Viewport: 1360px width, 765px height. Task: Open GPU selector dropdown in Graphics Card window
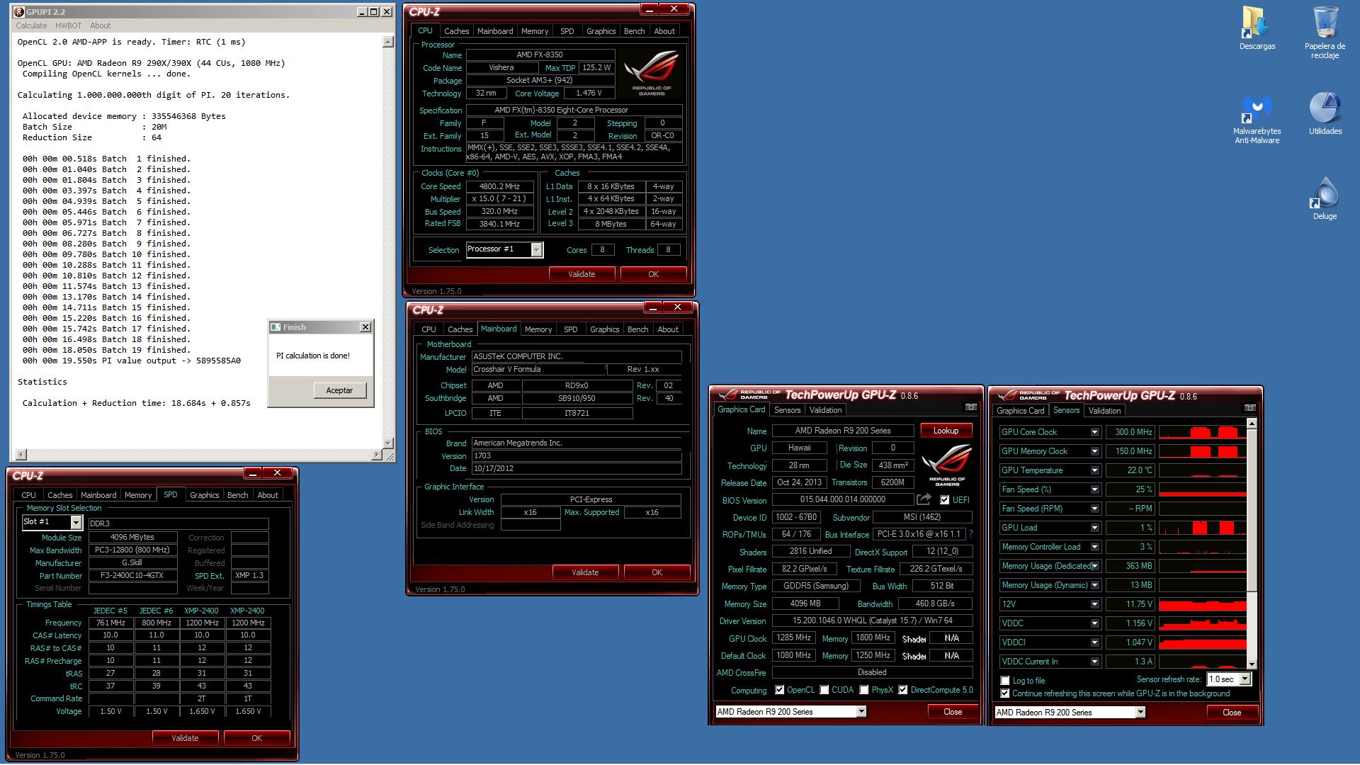861,712
